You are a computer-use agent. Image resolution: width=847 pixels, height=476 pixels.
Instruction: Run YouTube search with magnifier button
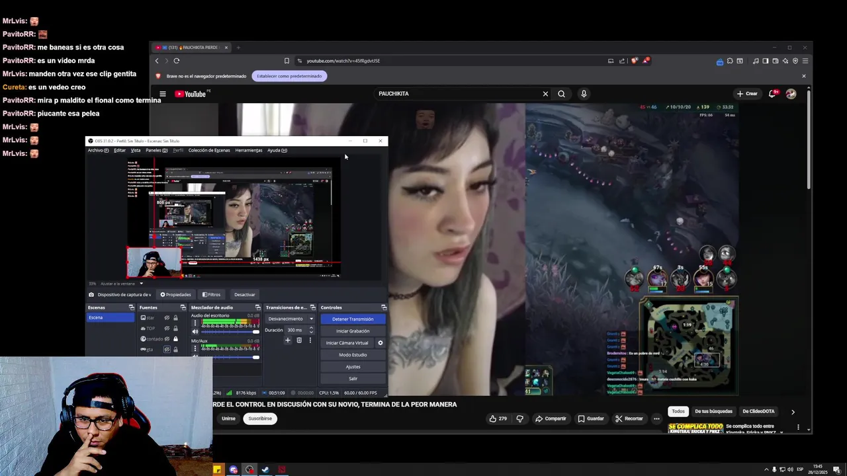pyautogui.click(x=561, y=94)
